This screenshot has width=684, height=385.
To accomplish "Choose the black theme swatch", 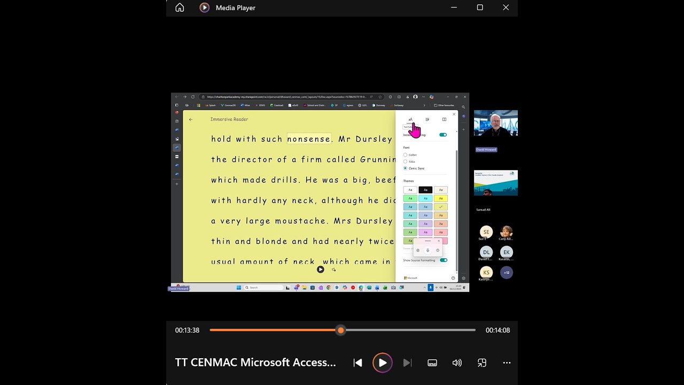I will pyautogui.click(x=425, y=190).
